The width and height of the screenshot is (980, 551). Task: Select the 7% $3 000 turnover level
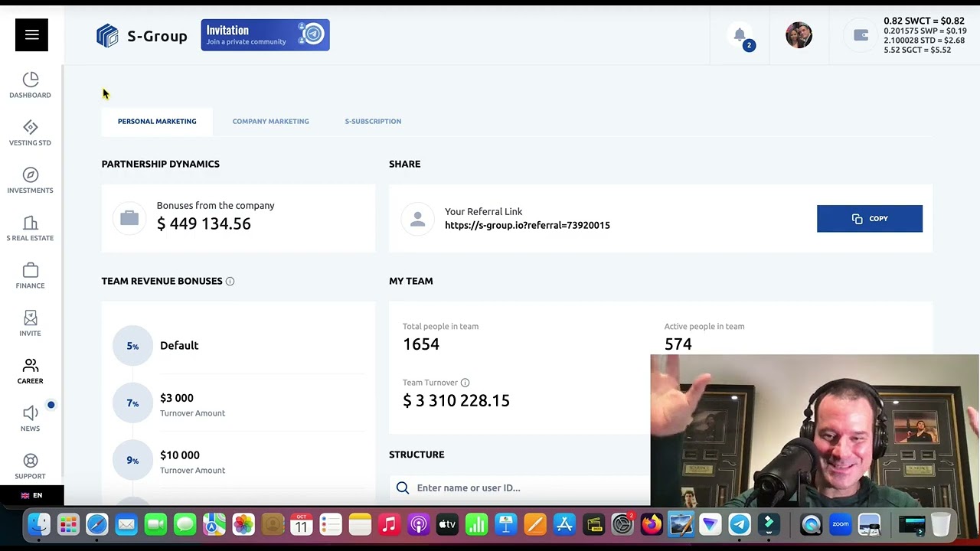click(x=238, y=403)
